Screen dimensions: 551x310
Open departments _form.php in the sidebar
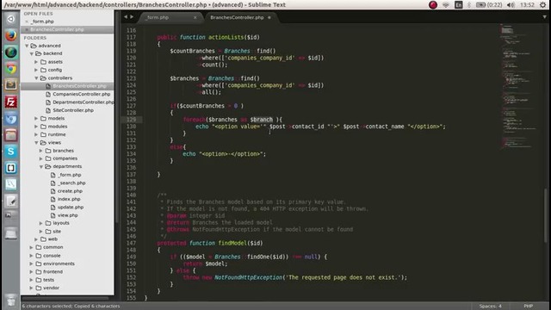click(x=69, y=175)
